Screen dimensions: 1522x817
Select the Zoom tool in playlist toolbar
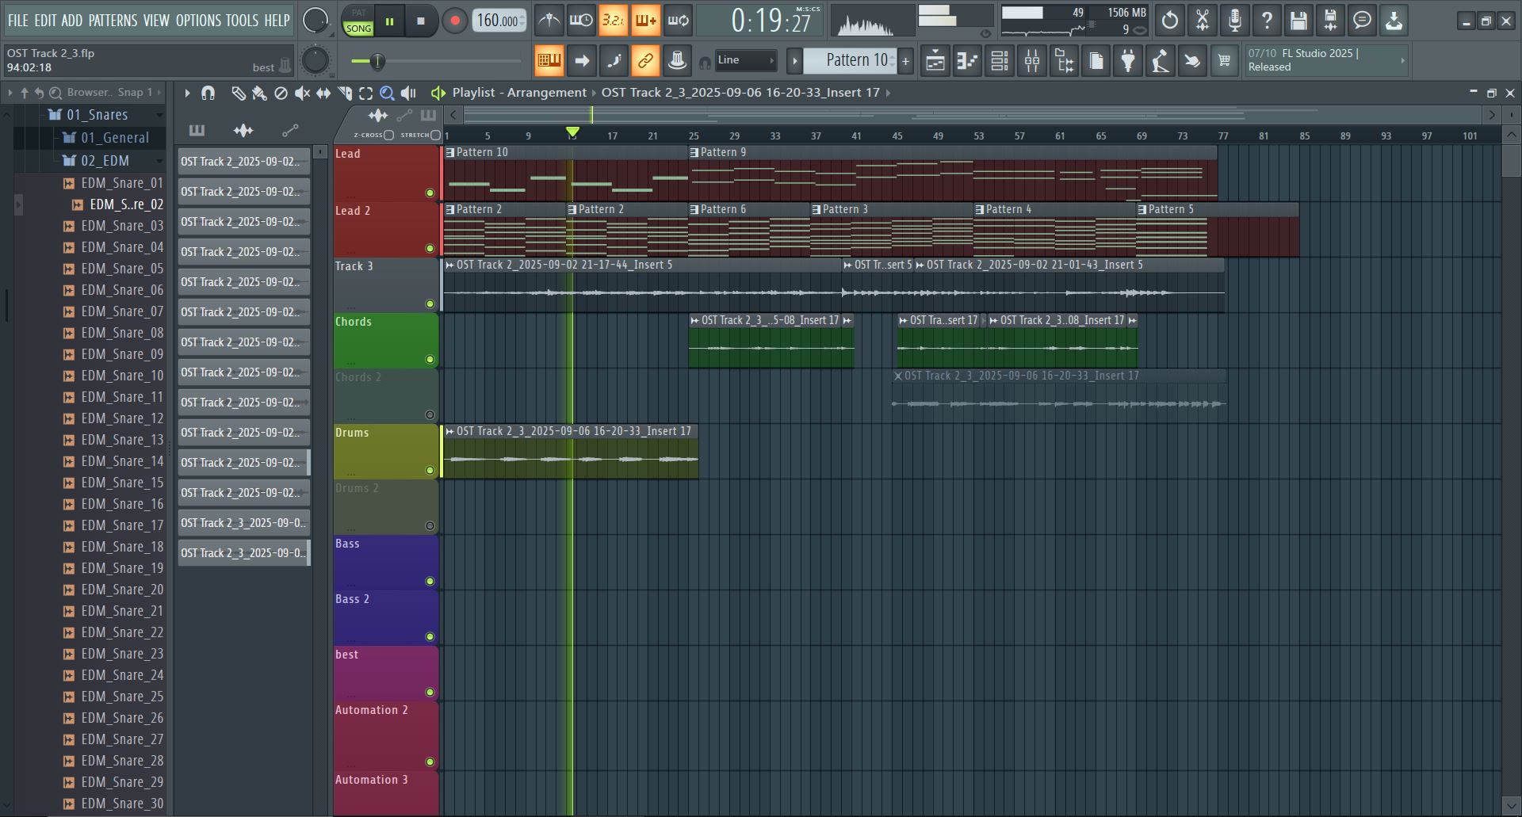pos(387,94)
